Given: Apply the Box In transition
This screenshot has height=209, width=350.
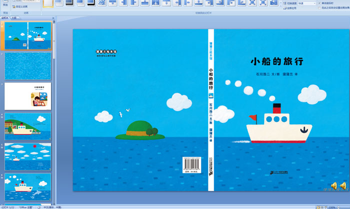Looking at the screenshot, I should (252, 2).
